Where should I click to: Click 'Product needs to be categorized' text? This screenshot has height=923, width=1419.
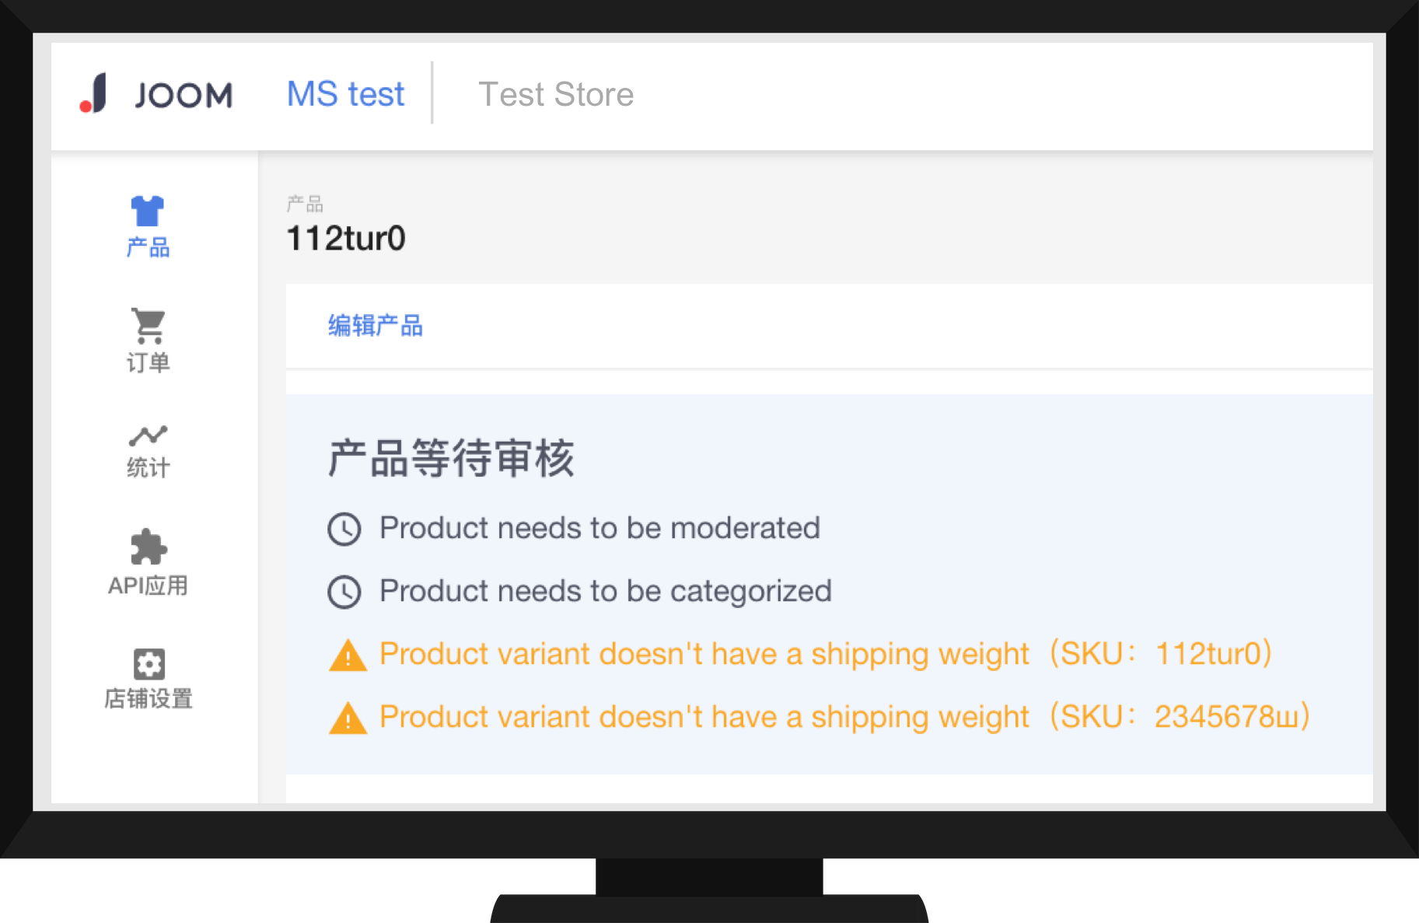[605, 591]
